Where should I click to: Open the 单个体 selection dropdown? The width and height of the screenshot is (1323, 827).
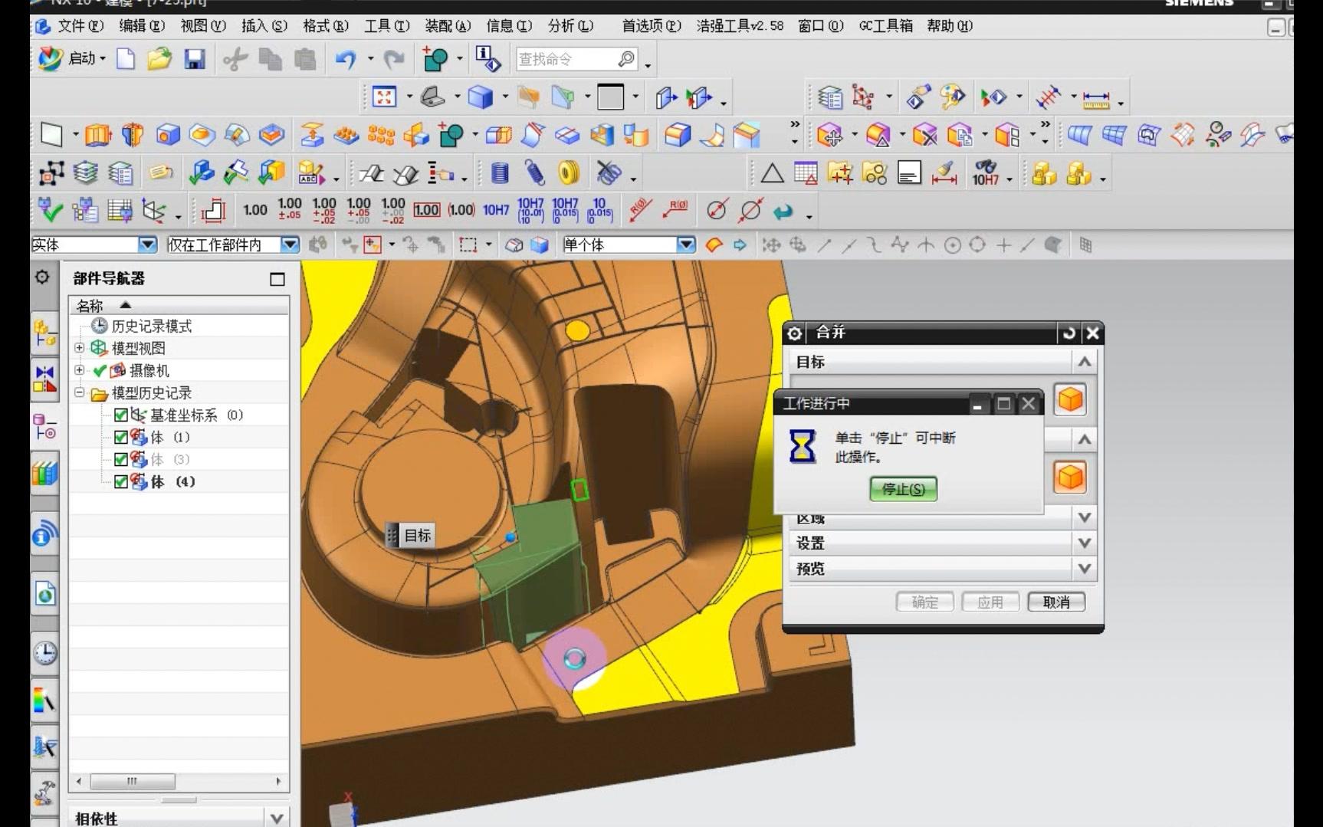pos(686,244)
